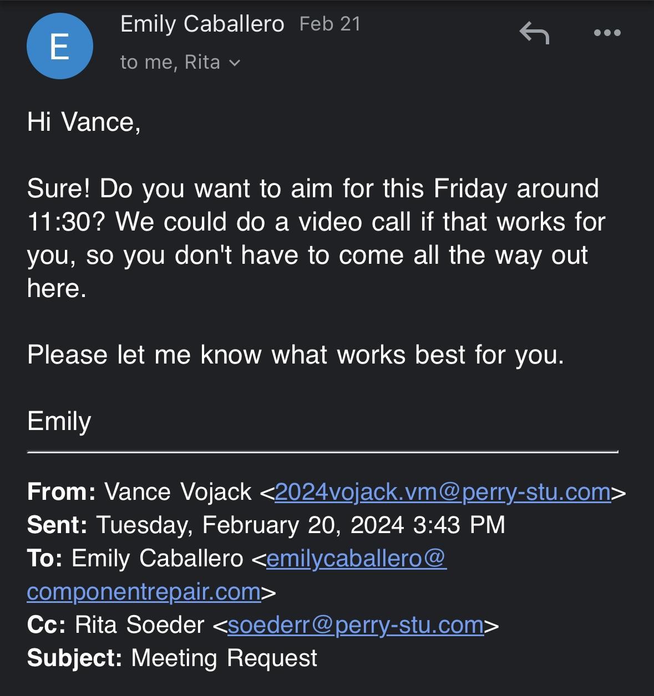This screenshot has width=654, height=696.
Task: Tap the "Hi Vance," greeting line
Action: pyautogui.click(x=84, y=122)
